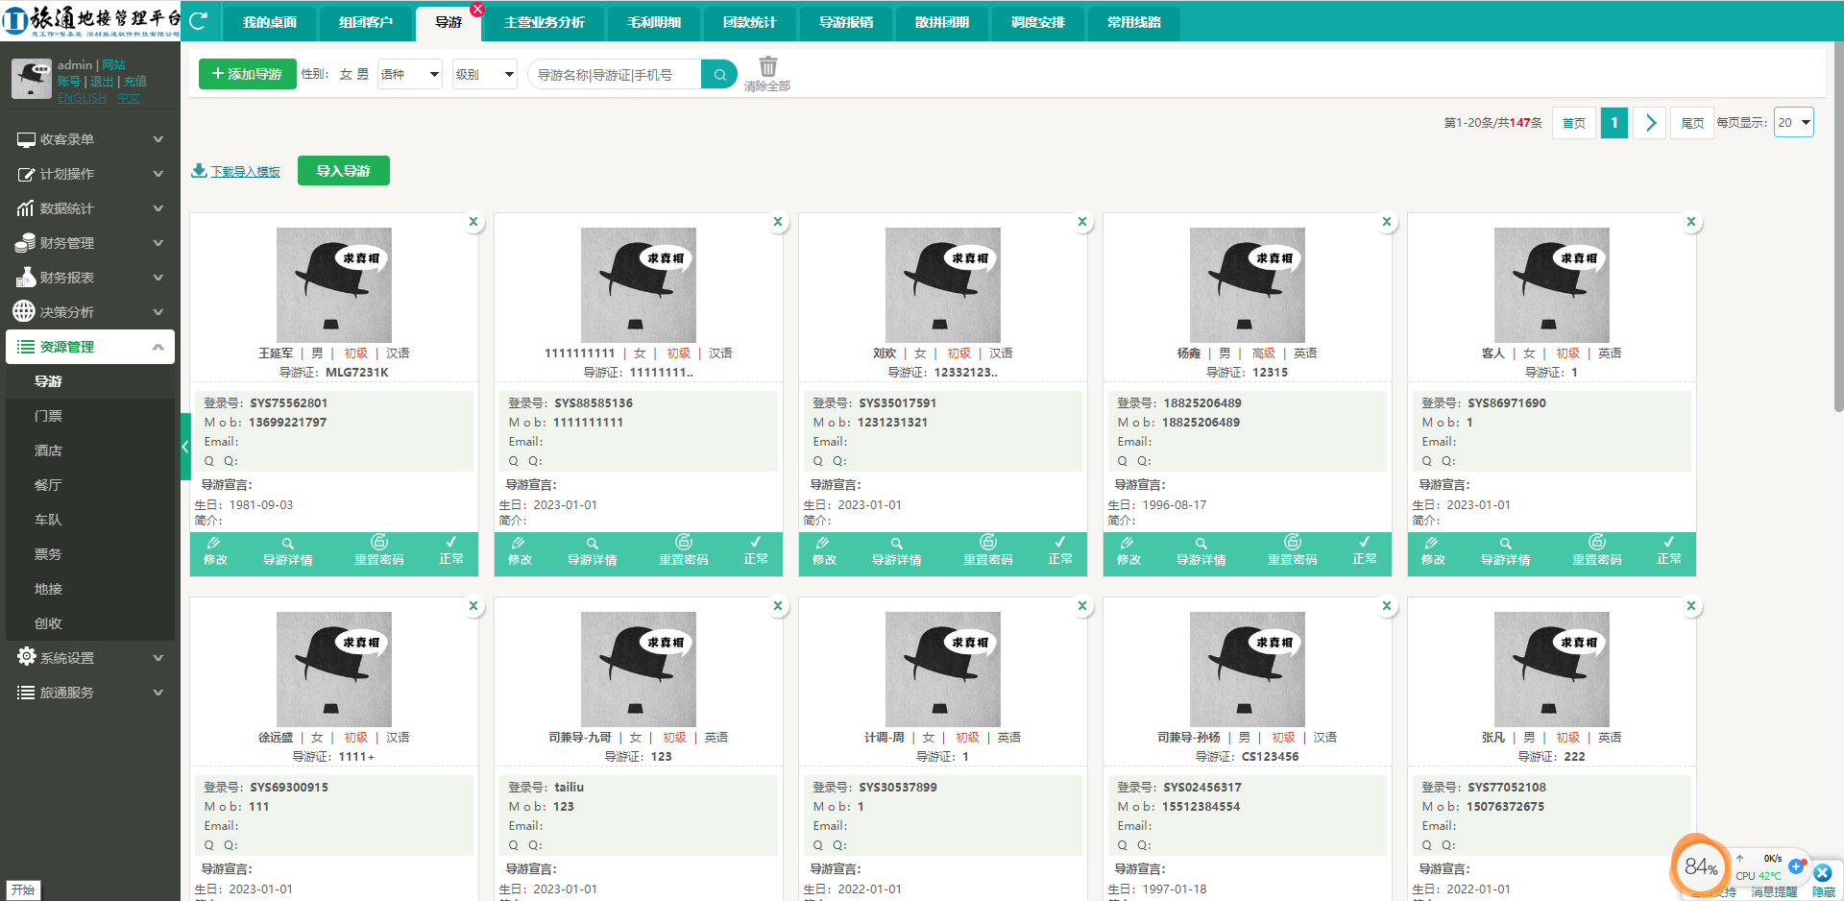Open the 每页显示 page size dropdown

[1793, 122]
